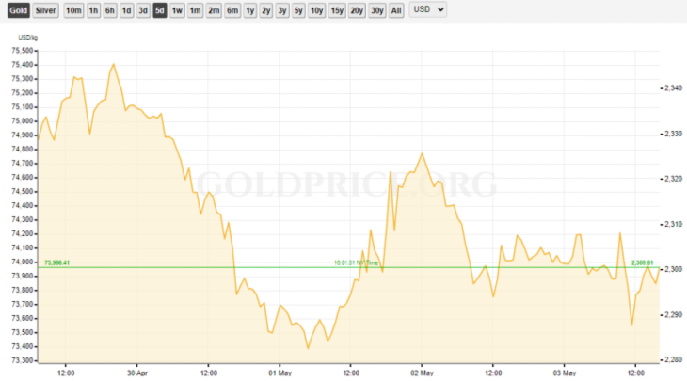Pick the 20y chart range
This screenshot has height=381, width=687.
point(357,10)
